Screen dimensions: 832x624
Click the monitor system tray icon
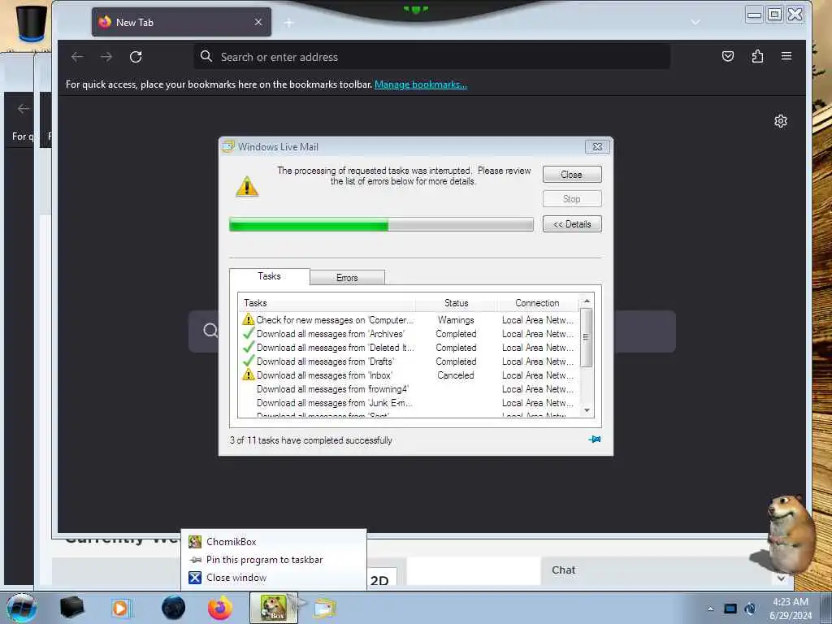point(730,609)
